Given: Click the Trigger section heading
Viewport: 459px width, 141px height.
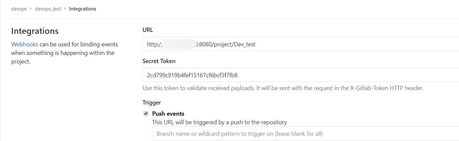Looking at the screenshot, I should 152,103.
